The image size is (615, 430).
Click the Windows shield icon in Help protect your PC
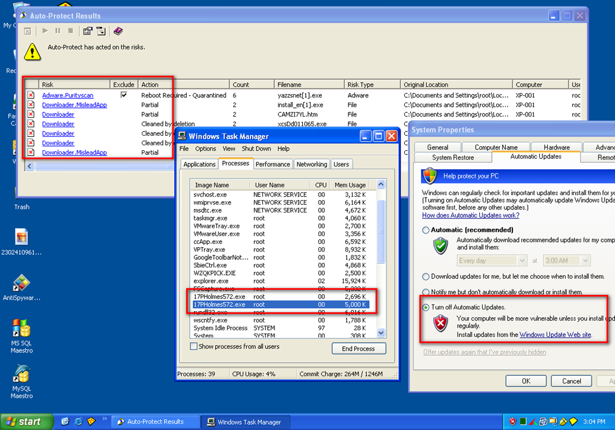tap(430, 176)
